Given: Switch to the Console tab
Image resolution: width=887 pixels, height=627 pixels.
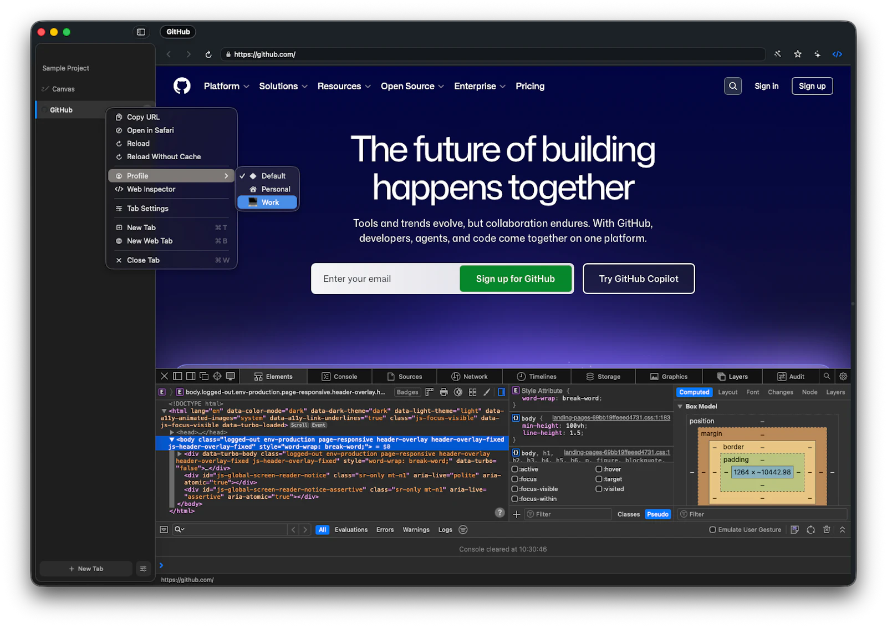Looking at the screenshot, I should (339, 376).
